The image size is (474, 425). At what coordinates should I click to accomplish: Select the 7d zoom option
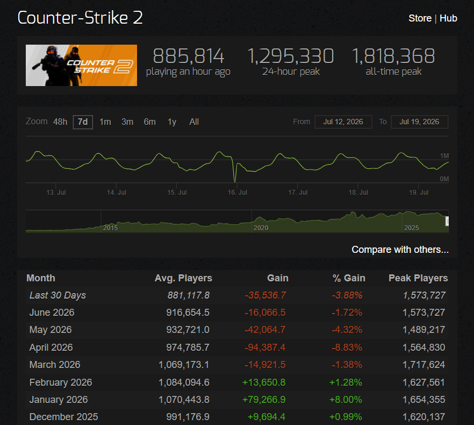83,122
